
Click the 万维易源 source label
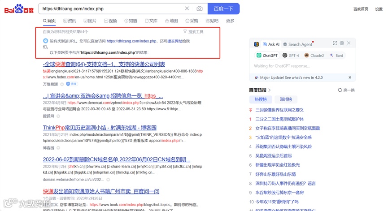pyautogui.click(x=50, y=84)
